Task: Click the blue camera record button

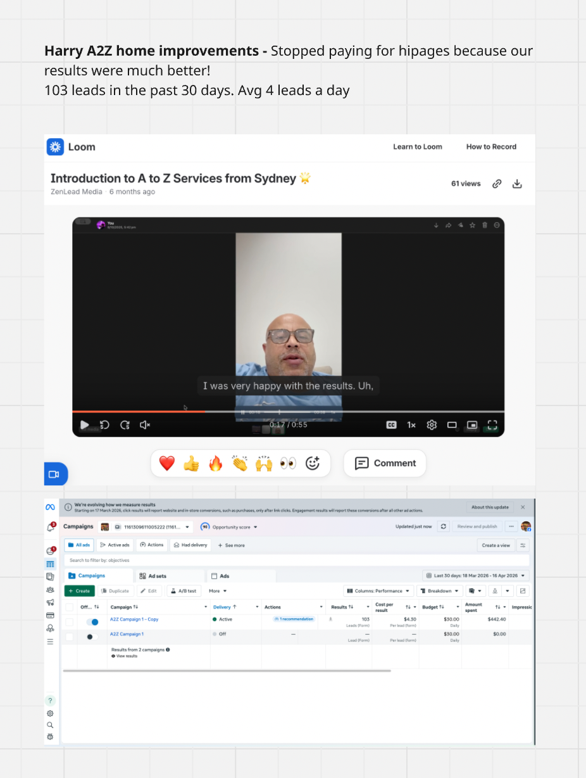Action: tap(55, 474)
